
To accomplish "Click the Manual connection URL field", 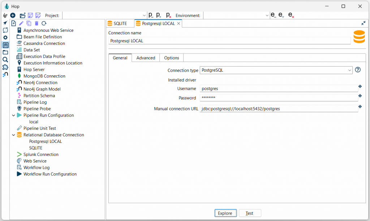I will [x=278, y=109].
